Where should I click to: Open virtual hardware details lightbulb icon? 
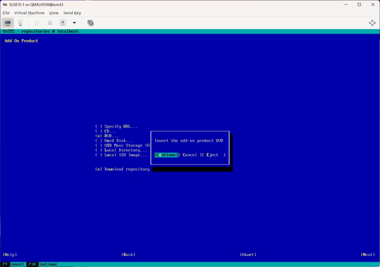[20, 23]
